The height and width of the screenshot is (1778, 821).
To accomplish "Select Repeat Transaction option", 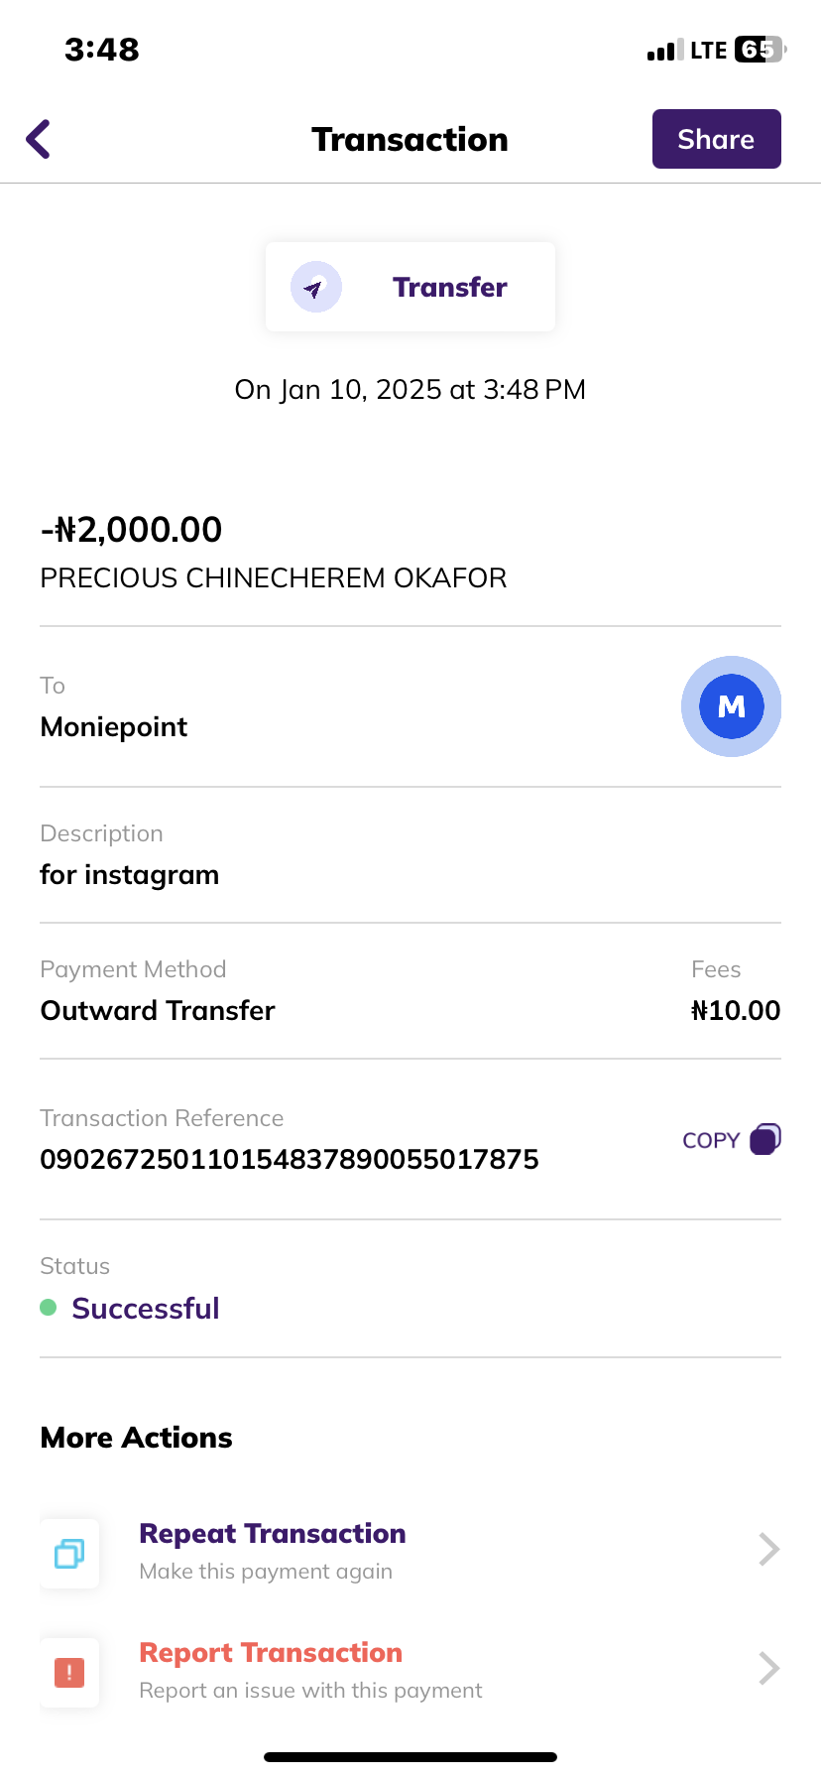I will [x=273, y=1534].
